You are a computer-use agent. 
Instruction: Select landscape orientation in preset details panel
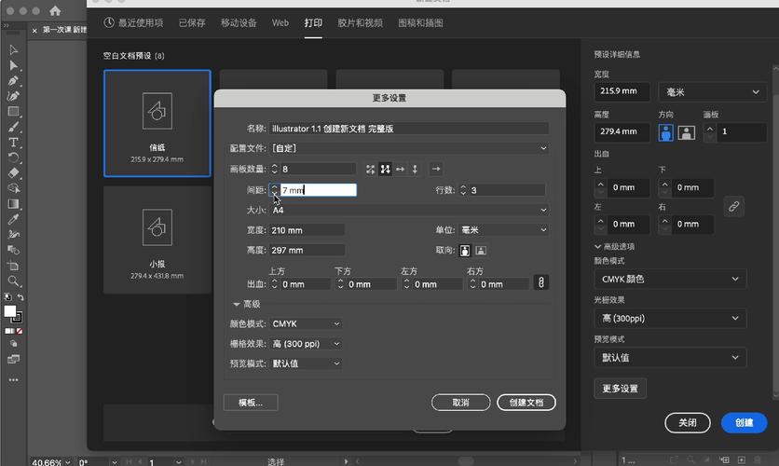687,132
